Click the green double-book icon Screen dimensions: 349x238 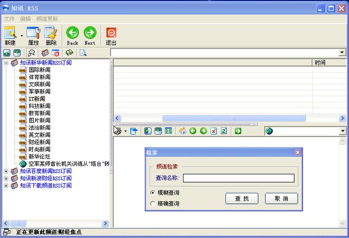[69, 53]
